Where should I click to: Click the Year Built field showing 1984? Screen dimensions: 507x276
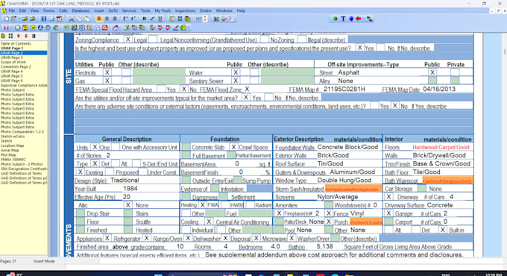130,188
